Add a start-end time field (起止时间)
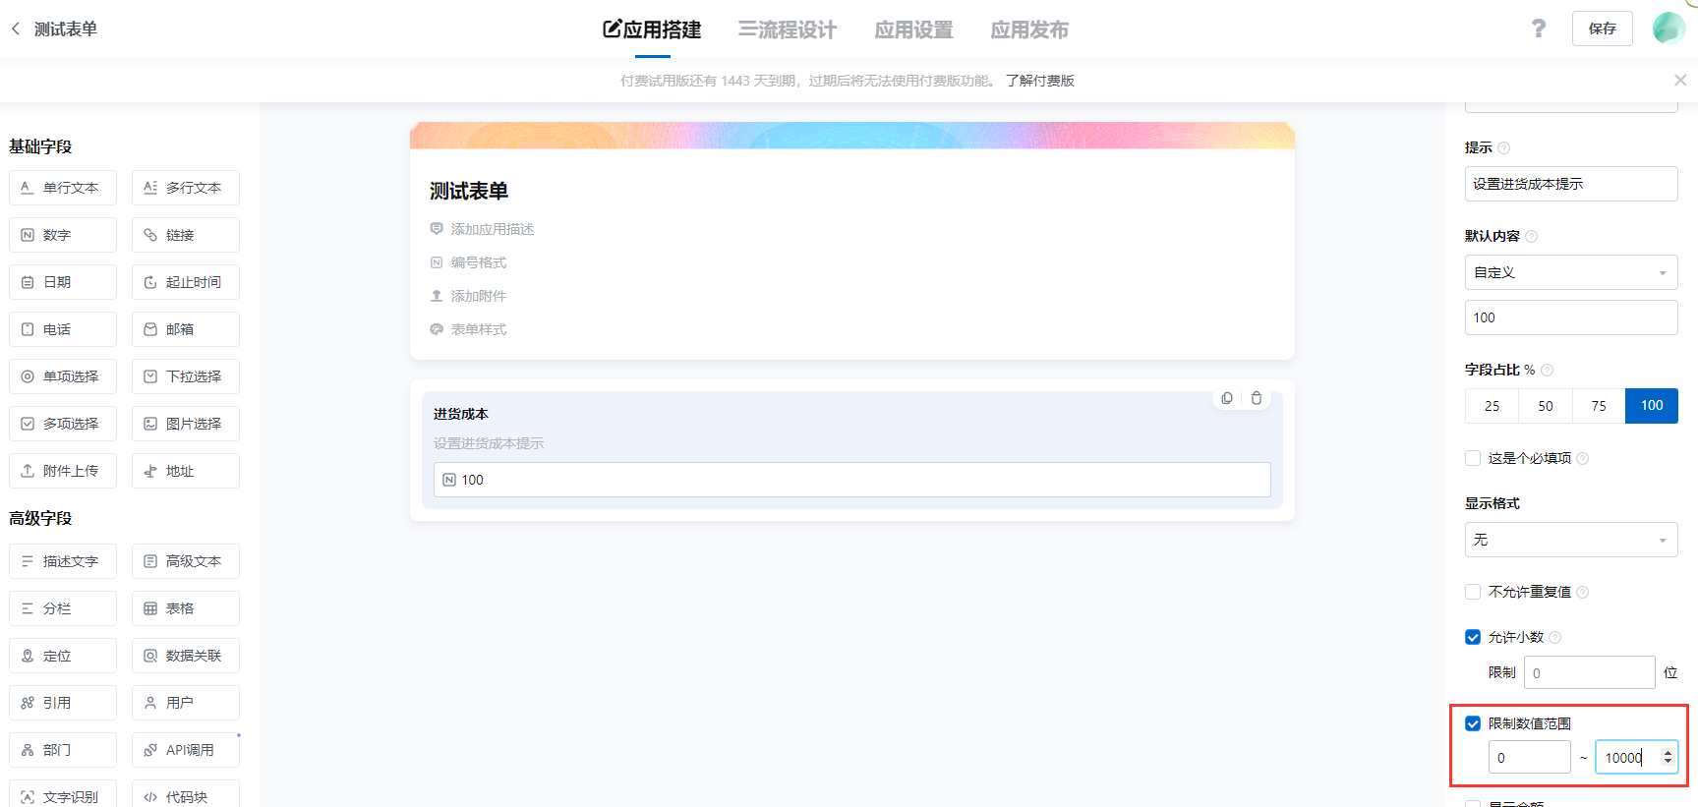Image resolution: width=1698 pixels, height=807 pixels. point(186,282)
